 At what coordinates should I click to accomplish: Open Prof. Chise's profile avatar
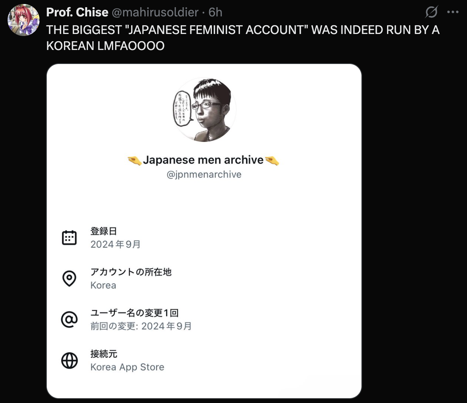coord(24,20)
